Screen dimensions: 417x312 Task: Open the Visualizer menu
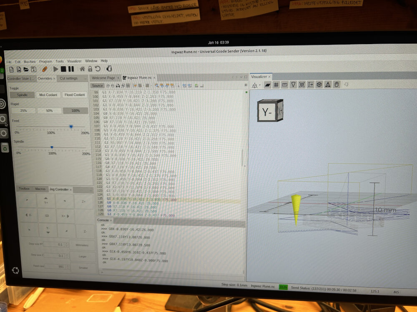74,61
